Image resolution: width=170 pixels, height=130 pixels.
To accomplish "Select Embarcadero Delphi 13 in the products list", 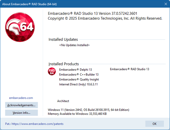I will coord(75,70).
